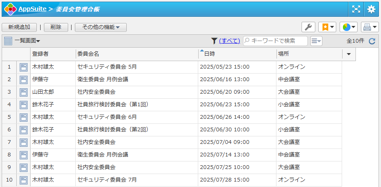Image resolution: width=381 pixels, height=187 pixels.
Task: Open detail icon for row 5
Action: (23, 117)
